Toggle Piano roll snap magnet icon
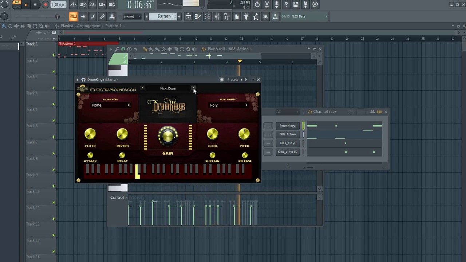The width and height of the screenshot is (466, 262). (x=123, y=49)
